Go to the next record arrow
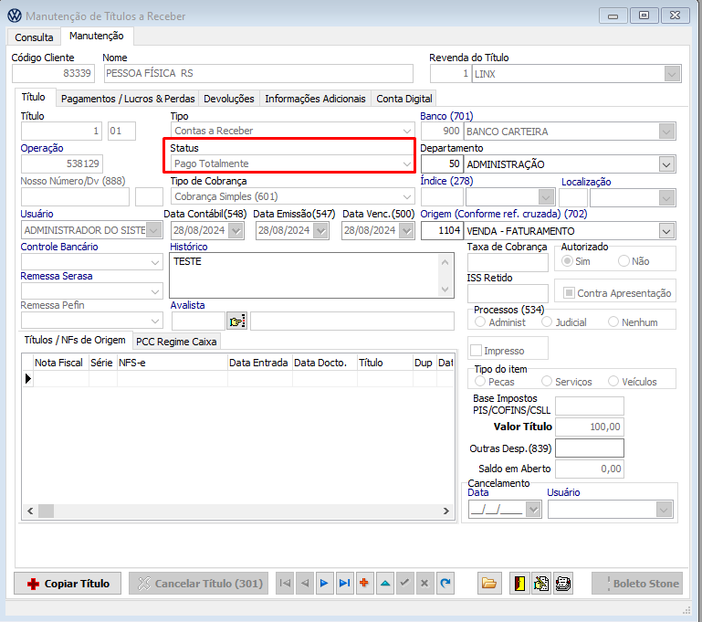This screenshot has height=622, width=702. [324, 584]
